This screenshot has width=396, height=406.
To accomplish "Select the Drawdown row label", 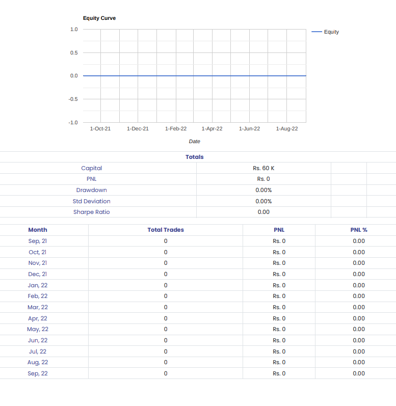I will coord(91,190).
